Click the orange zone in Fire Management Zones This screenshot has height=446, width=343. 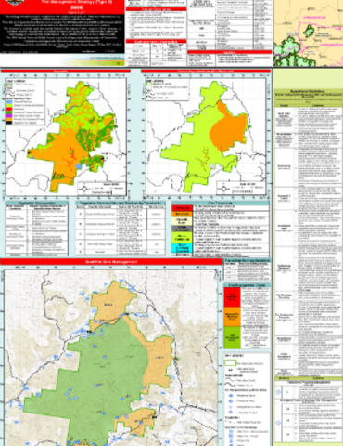pyautogui.click(x=232, y=317)
